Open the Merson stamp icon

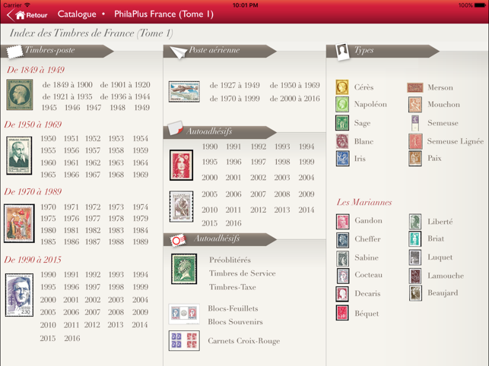(x=414, y=87)
